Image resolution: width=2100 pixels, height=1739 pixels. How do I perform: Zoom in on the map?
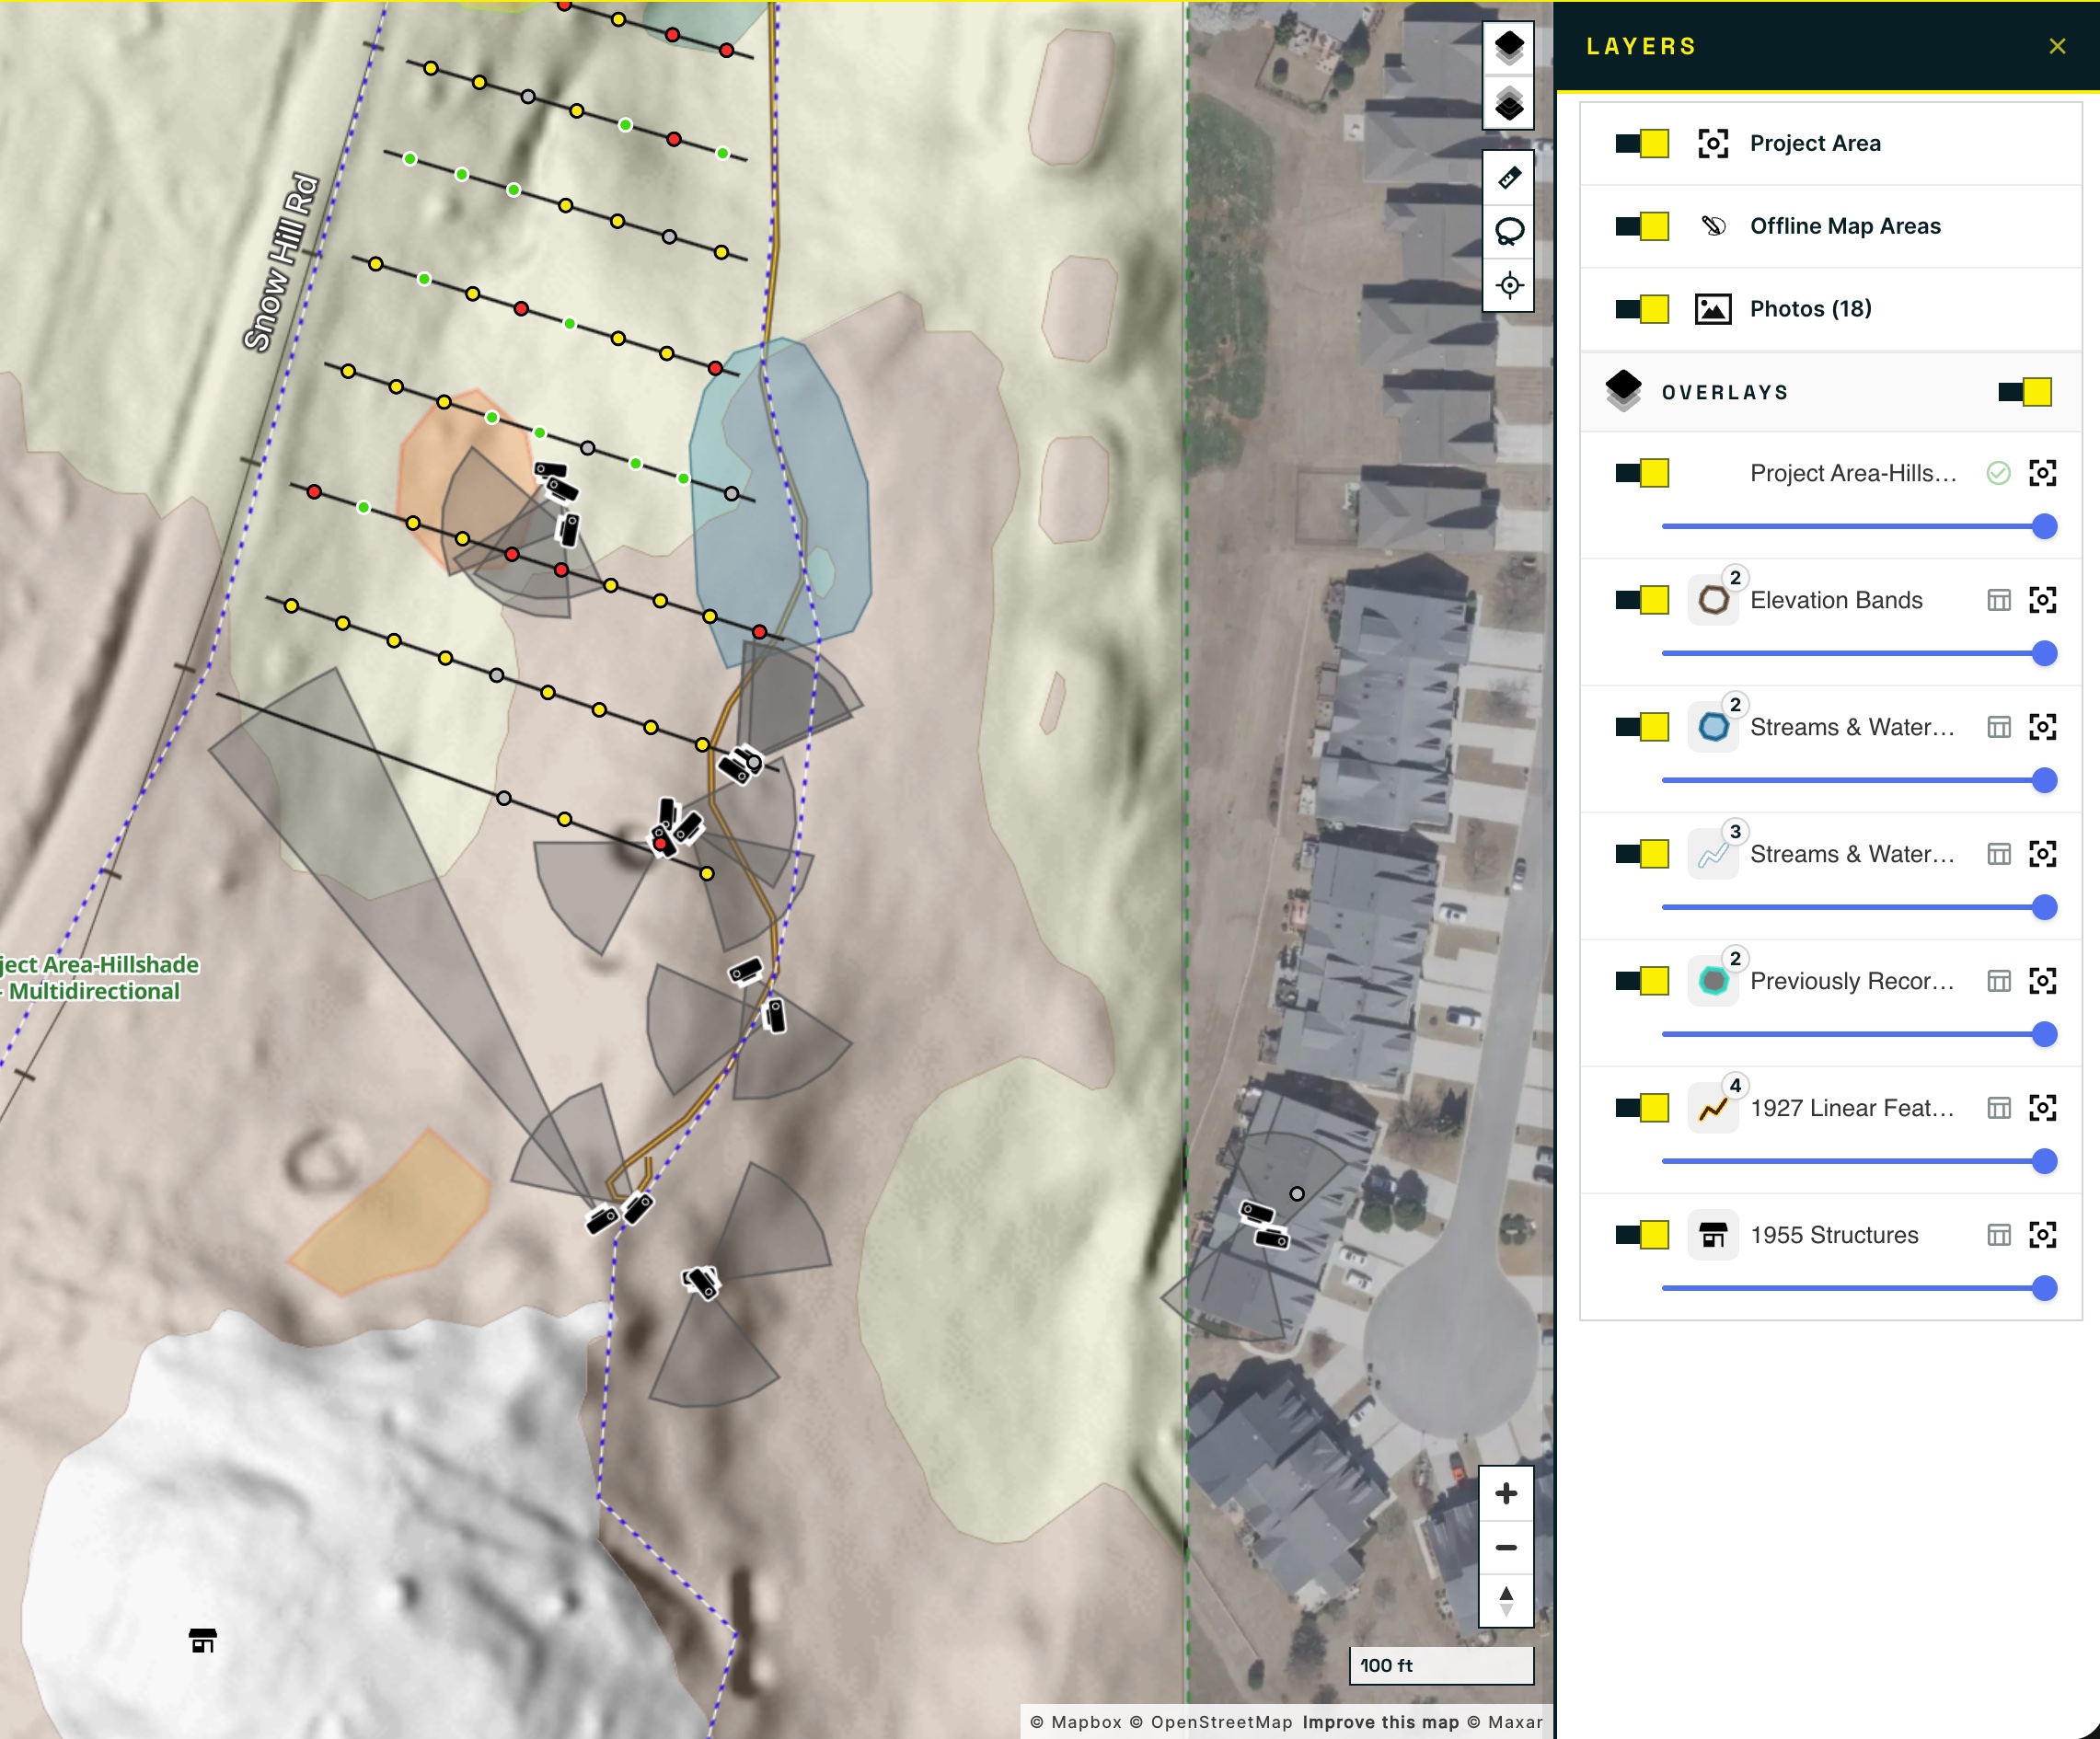(x=1506, y=1494)
